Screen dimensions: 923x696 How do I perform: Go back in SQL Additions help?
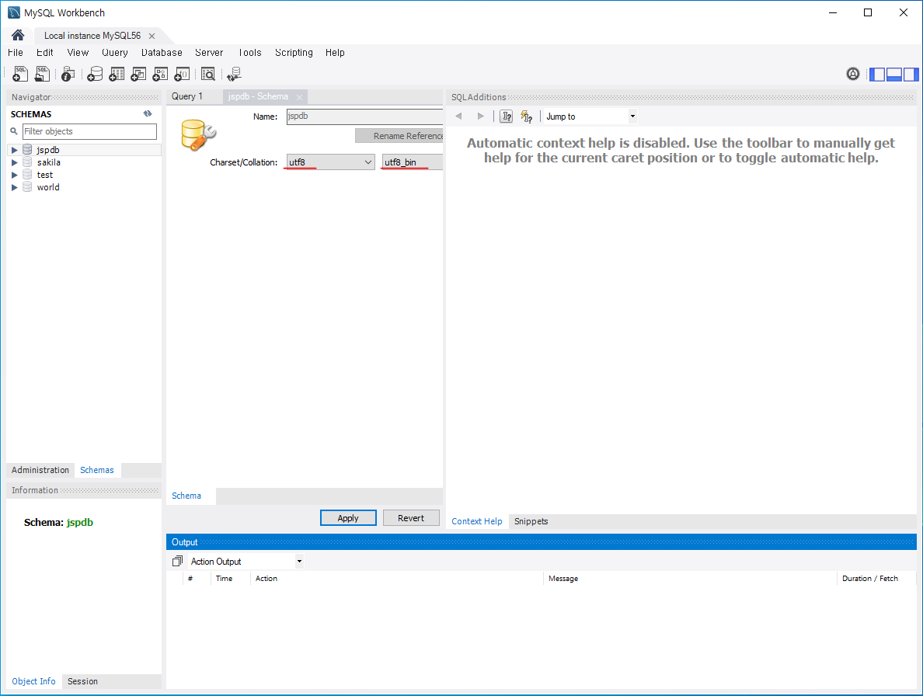point(458,117)
